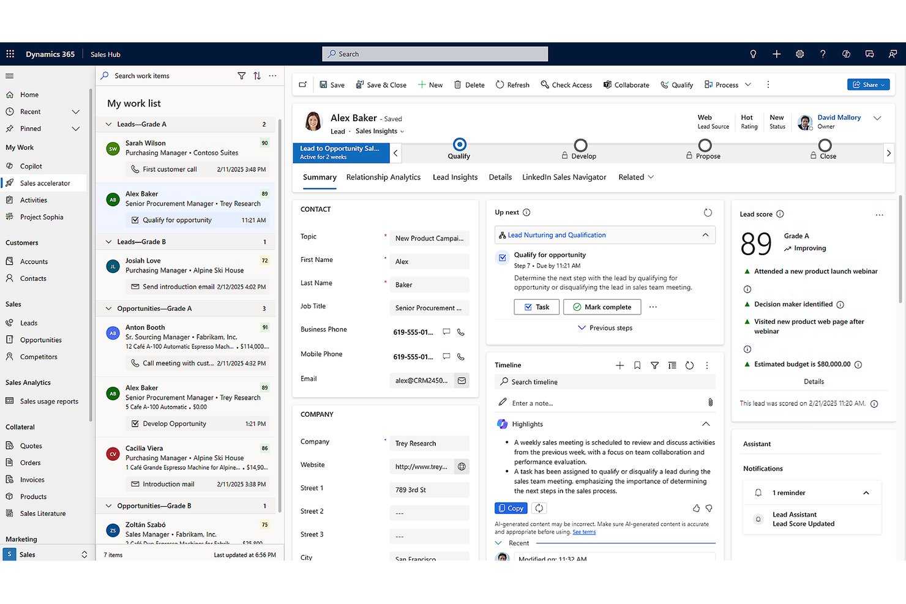Give thumbs up to Highlights summary
Screen dimensions: 906x604
[696, 509]
